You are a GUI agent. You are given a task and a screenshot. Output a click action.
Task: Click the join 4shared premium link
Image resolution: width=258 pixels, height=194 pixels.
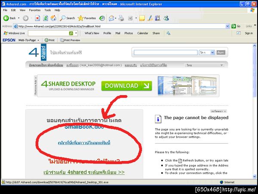[84, 172]
